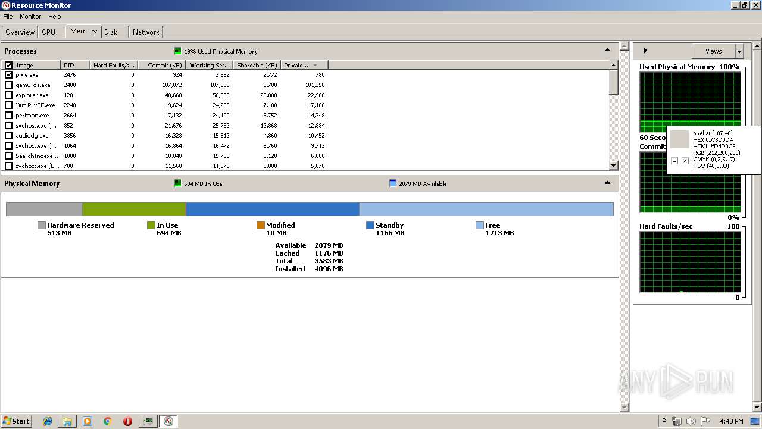This screenshot has height=429, width=762.
Task: Click main pane scrollbar up arrow
Action: pos(624,46)
